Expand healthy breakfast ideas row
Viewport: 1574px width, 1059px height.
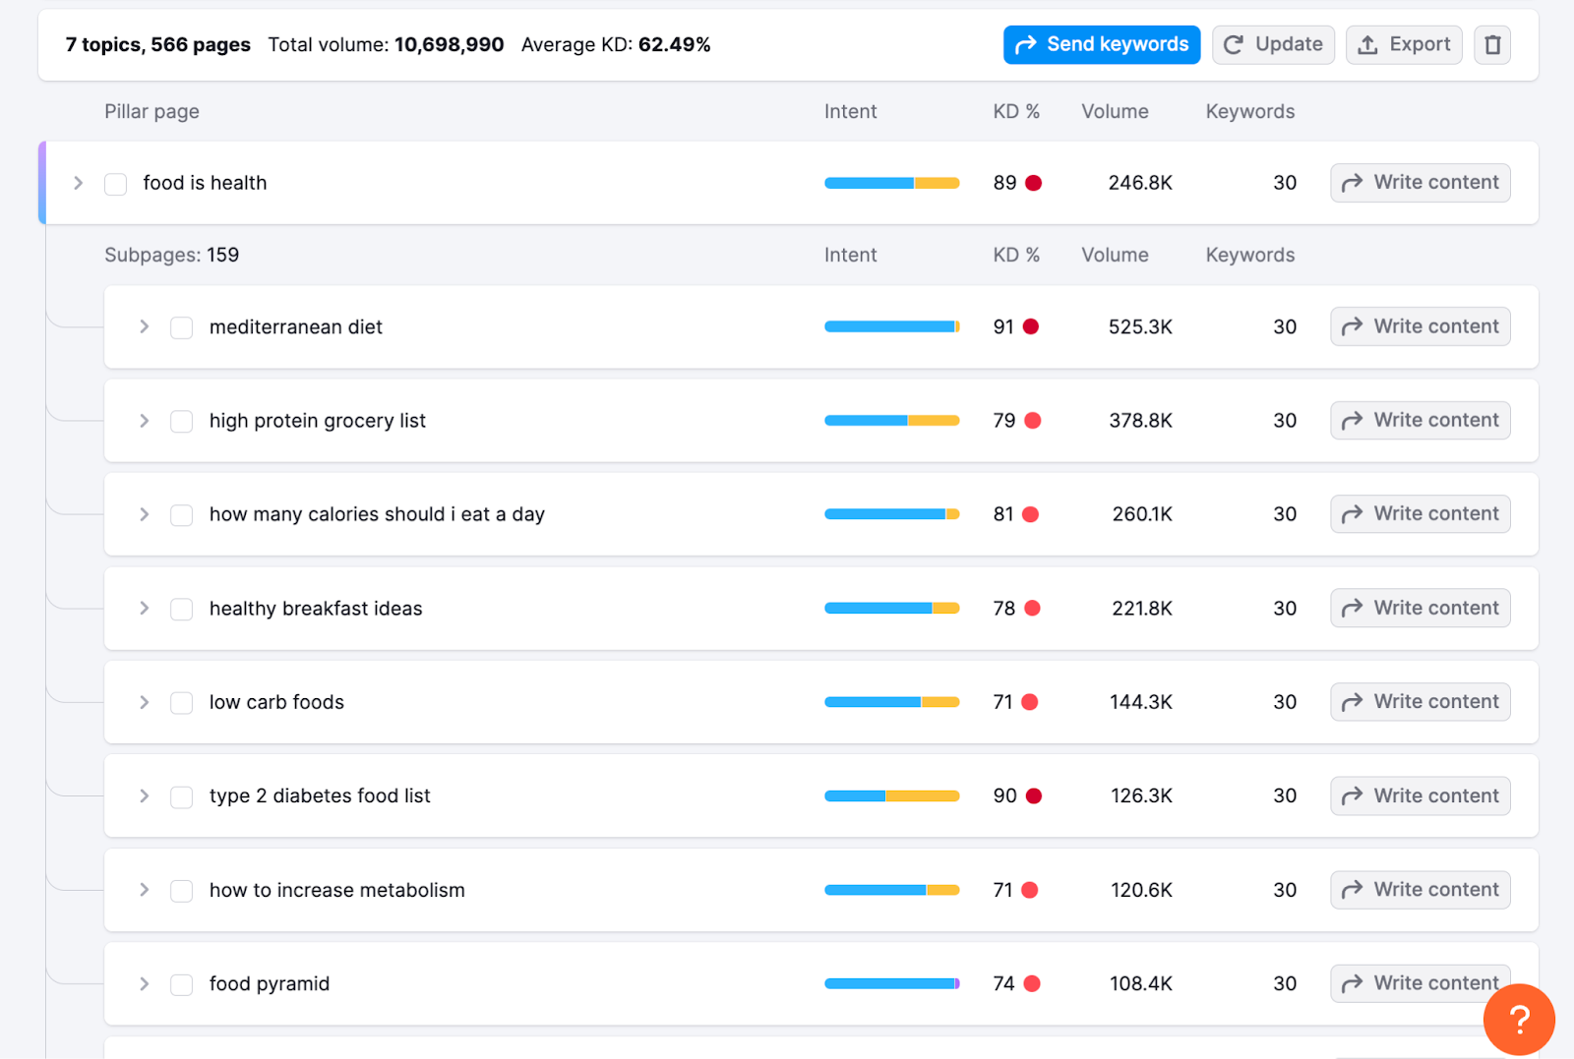145,609
